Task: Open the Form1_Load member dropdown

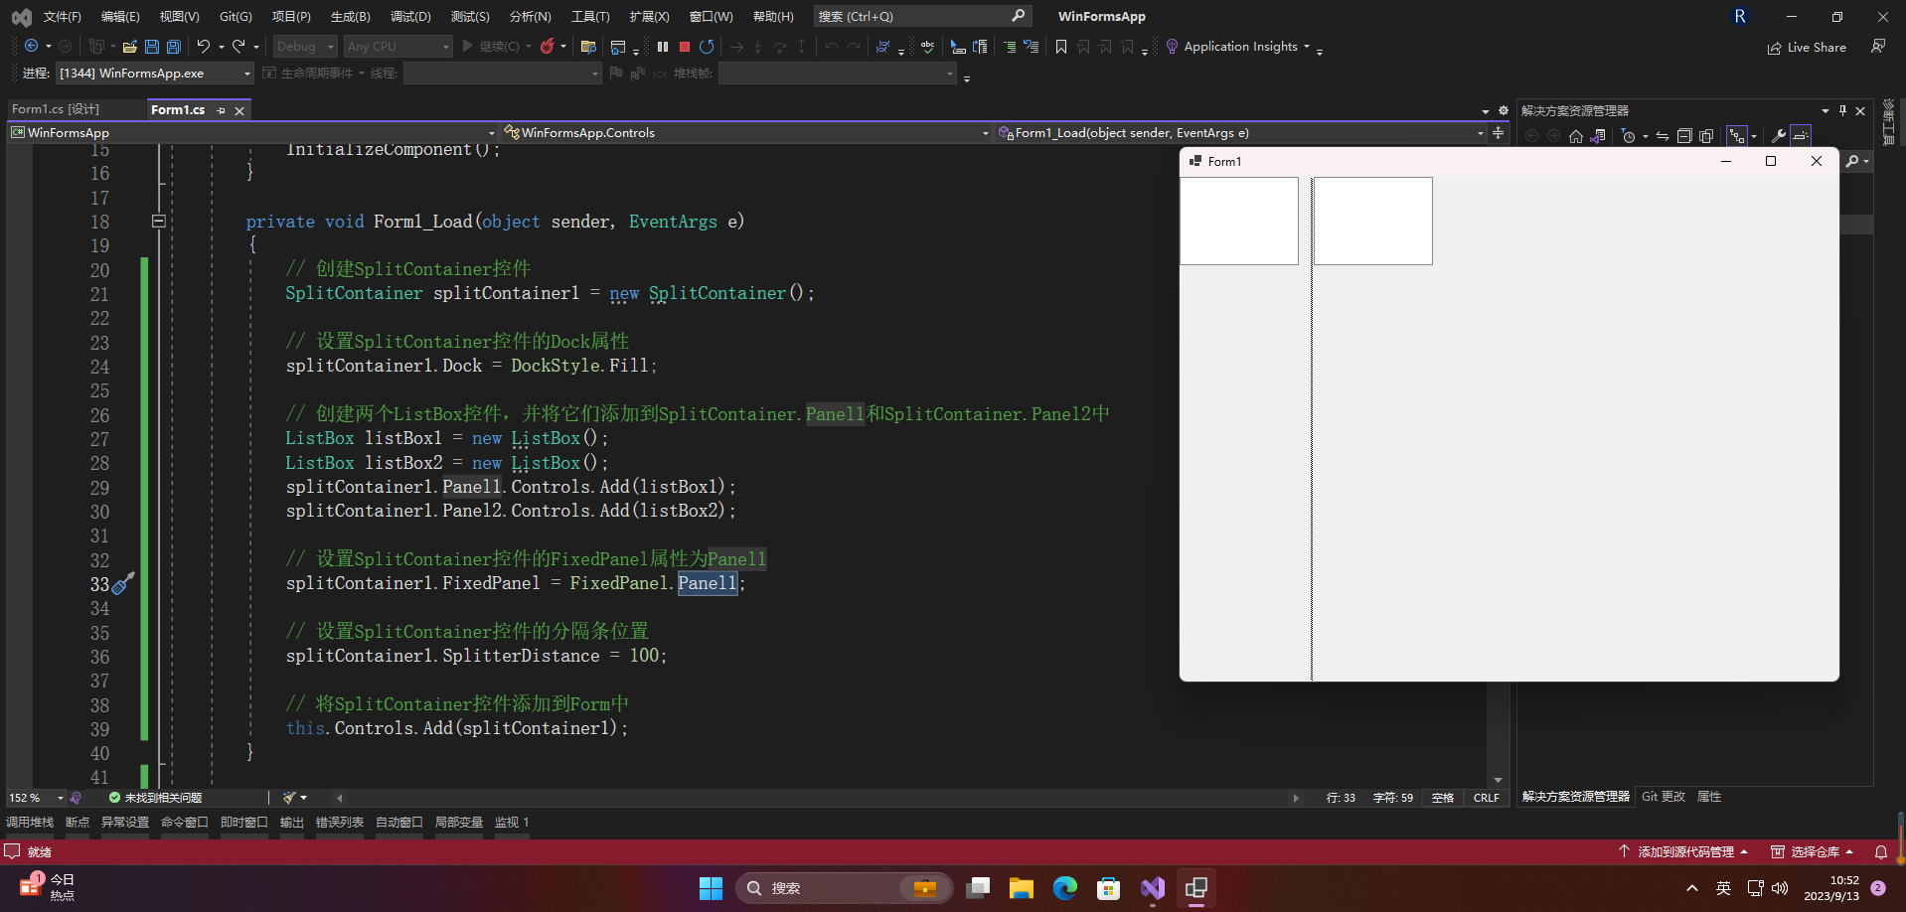Action: pyautogui.click(x=1240, y=132)
